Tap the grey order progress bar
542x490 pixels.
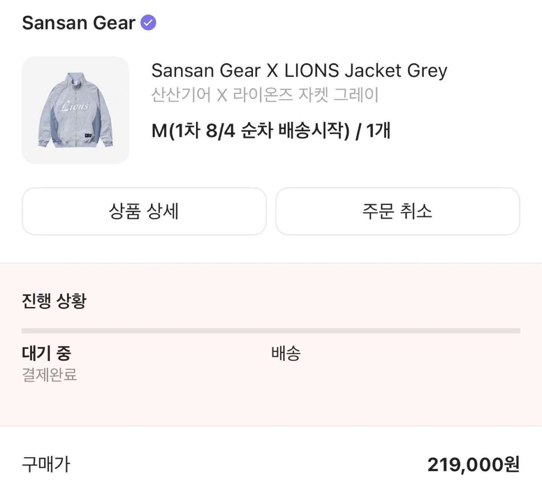tap(271, 331)
